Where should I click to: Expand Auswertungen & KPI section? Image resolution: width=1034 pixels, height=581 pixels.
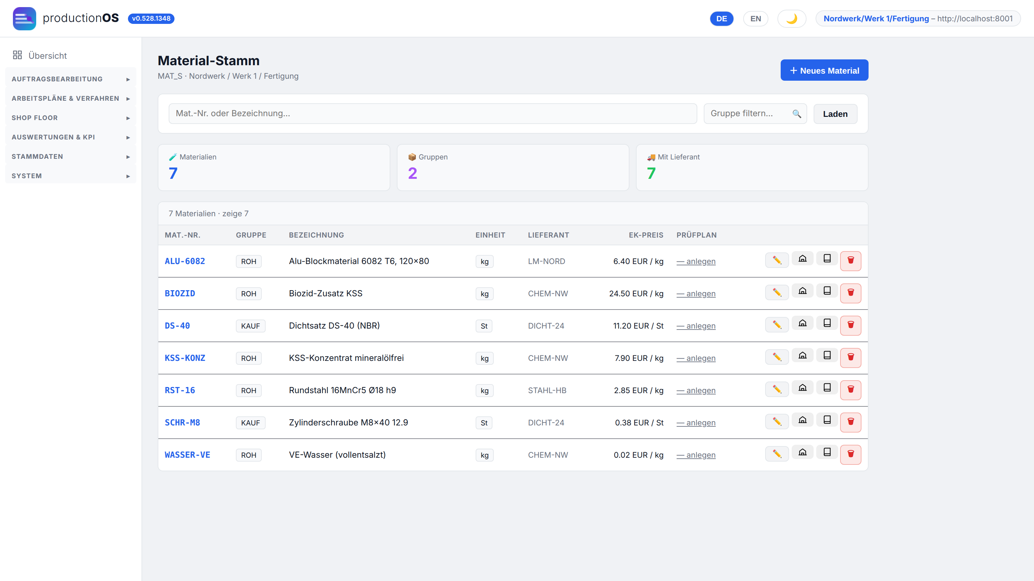click(71, 137)
